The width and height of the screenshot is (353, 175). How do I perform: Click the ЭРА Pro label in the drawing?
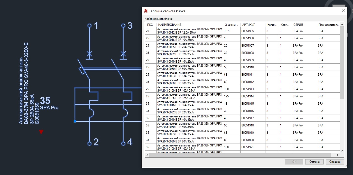[x=49, y=108]
